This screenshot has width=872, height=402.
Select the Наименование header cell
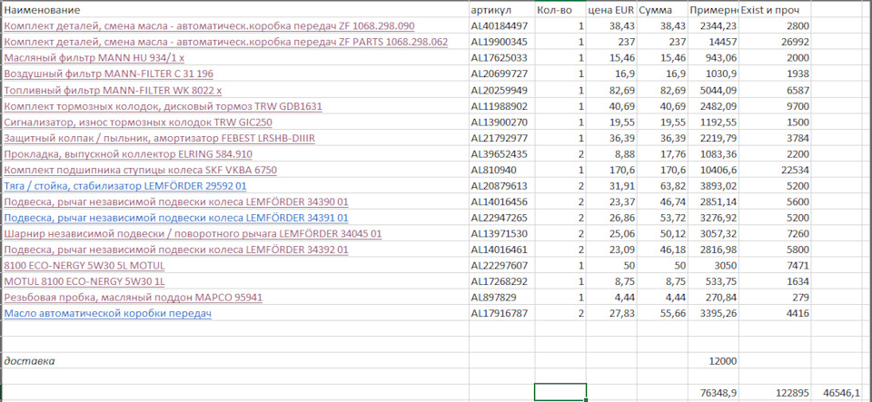pos(234,10)
